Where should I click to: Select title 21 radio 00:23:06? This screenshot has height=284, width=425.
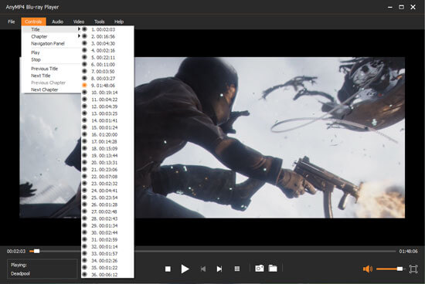(84, 169)
